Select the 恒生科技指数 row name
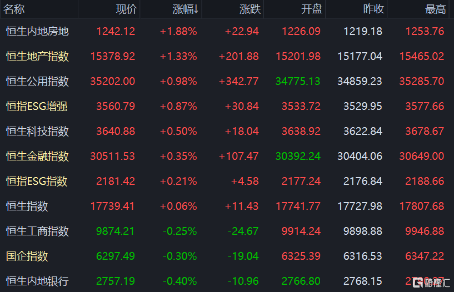The image size is (454, 292). click(37, 131)
